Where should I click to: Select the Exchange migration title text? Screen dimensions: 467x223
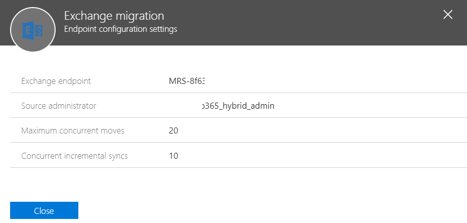pyautogui.click(x=114, y=16)
